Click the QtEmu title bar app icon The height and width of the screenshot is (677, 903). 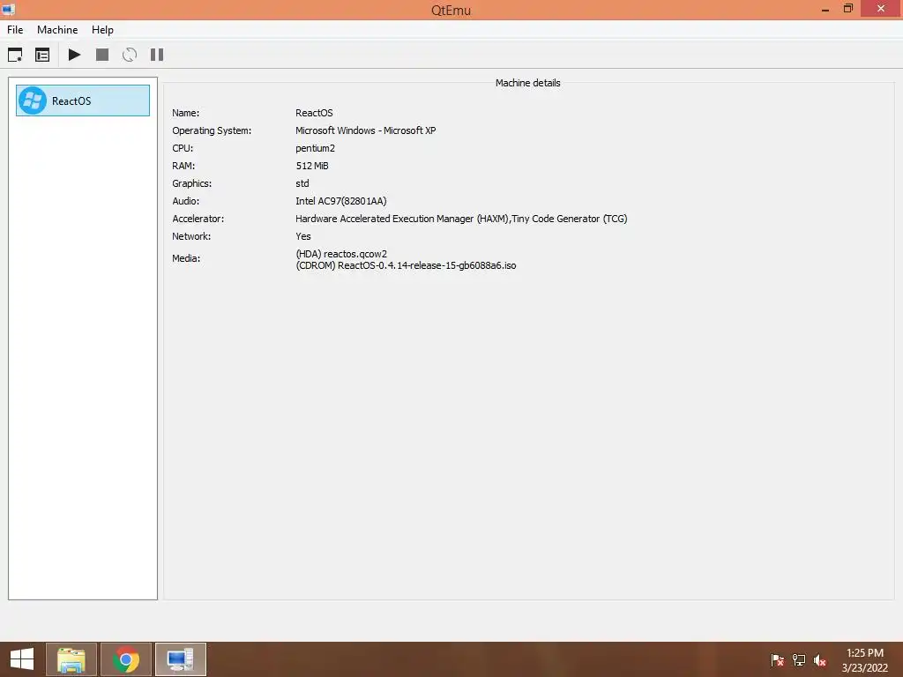click(8, 9)
